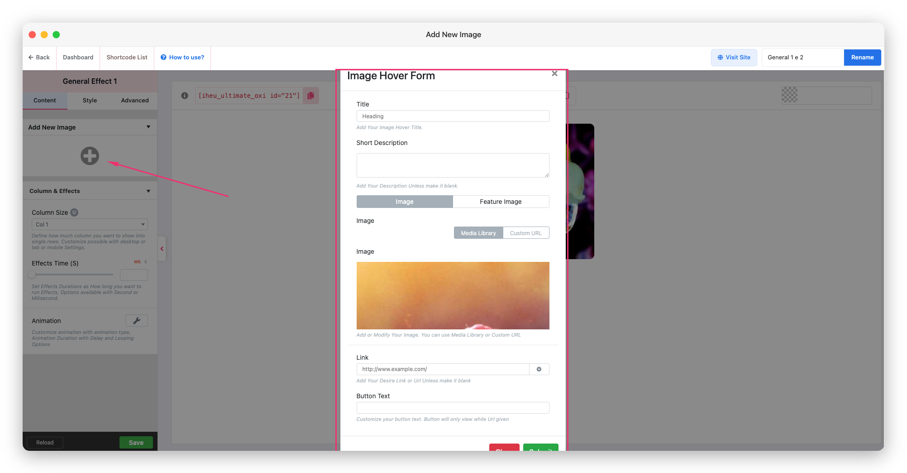The height and width of the screenshot is (473, 907).
Task: Go Back to previous page
Action: click(39, 58)
